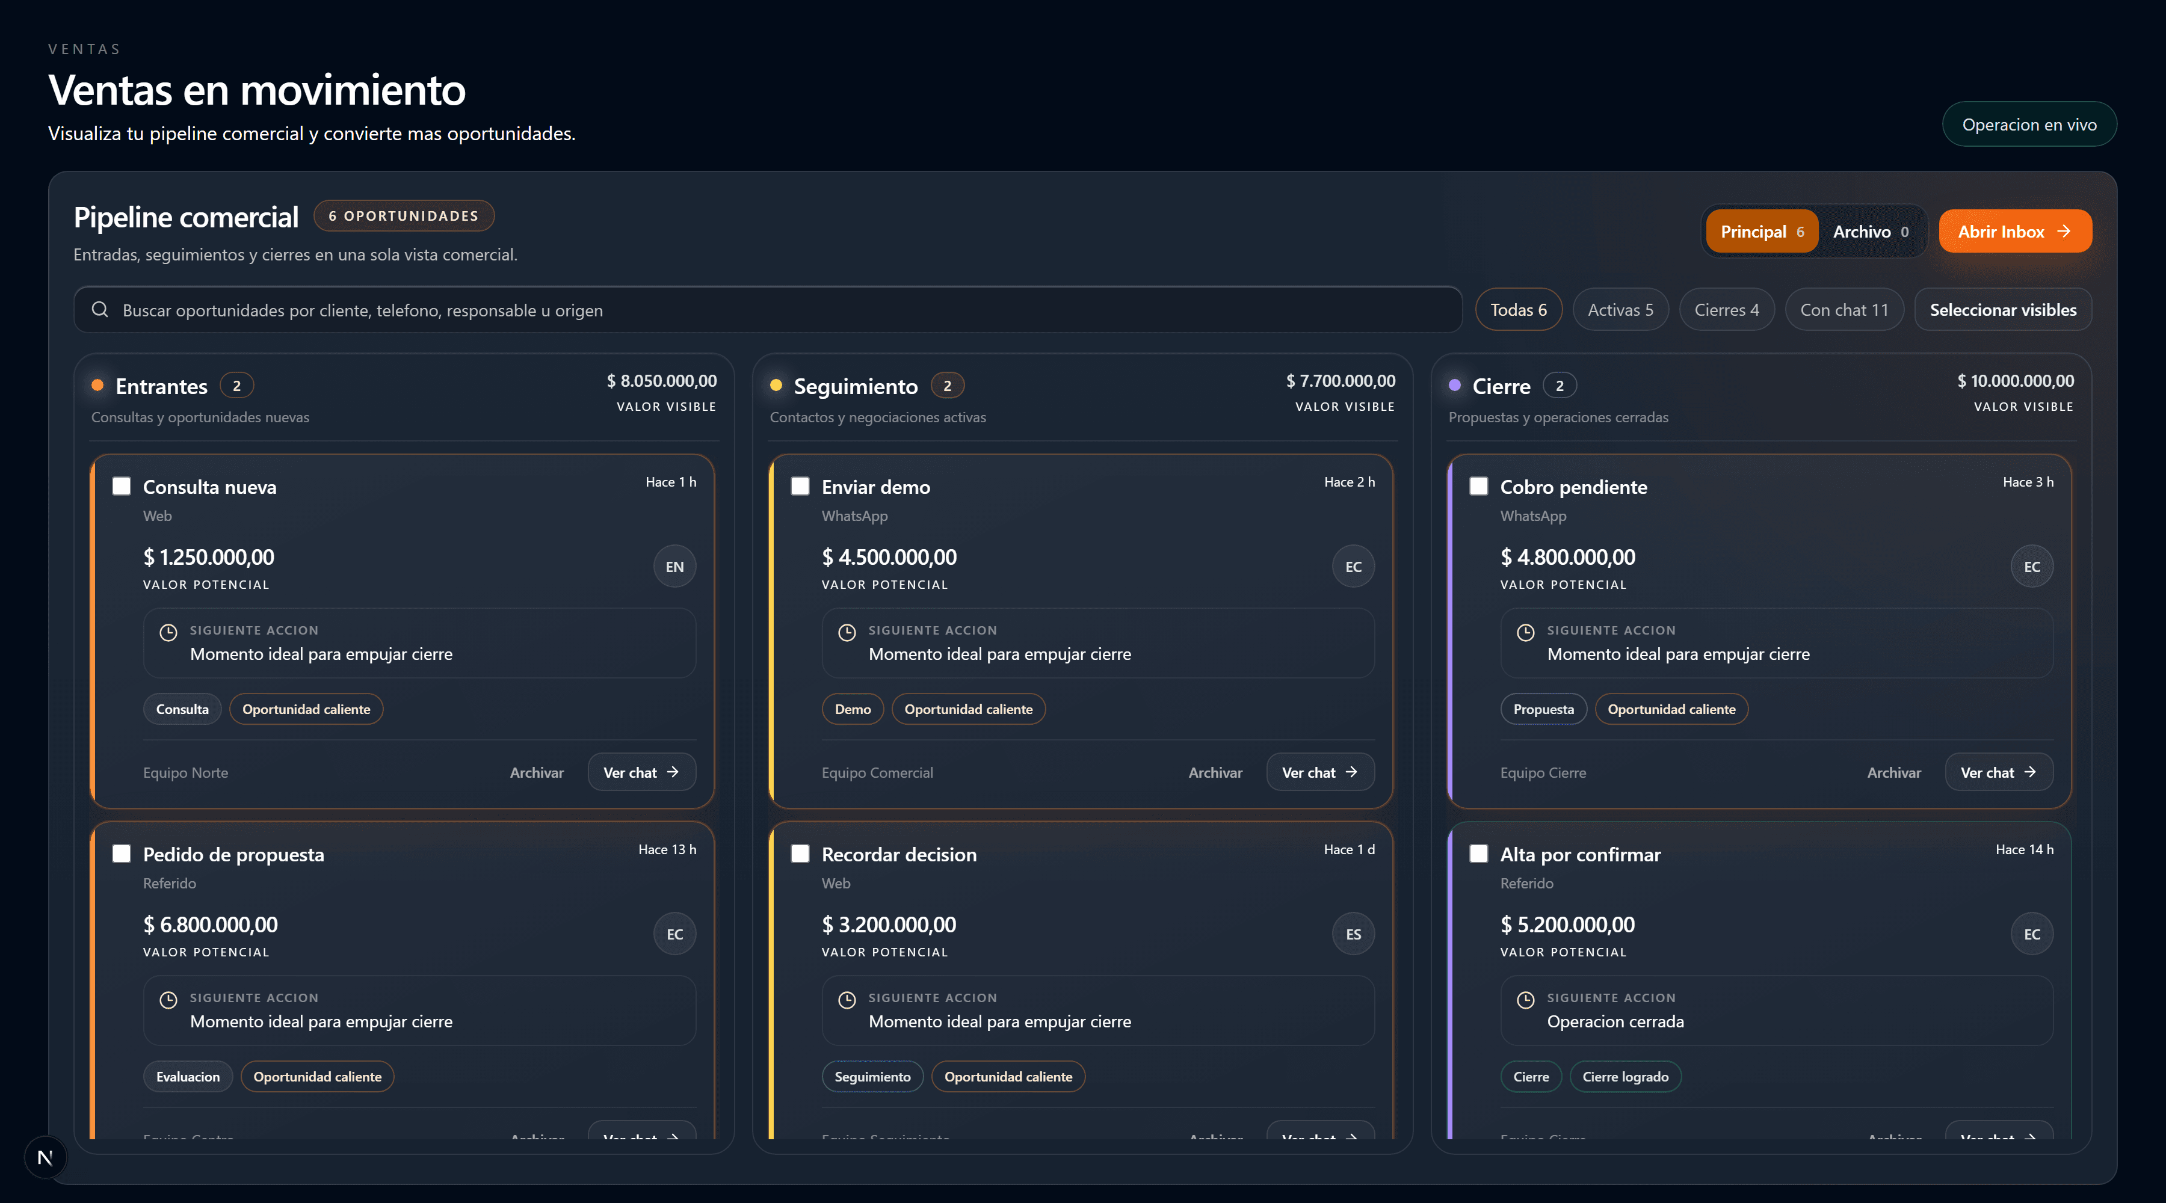
Task: Open Ver chat for Consulta nueva
Action: coord(641,772)
